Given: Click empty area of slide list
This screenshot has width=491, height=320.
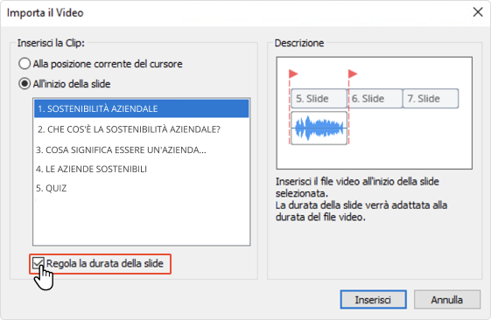Looking at the screenshot, I should pyautogui.click(x=142, y=222).
